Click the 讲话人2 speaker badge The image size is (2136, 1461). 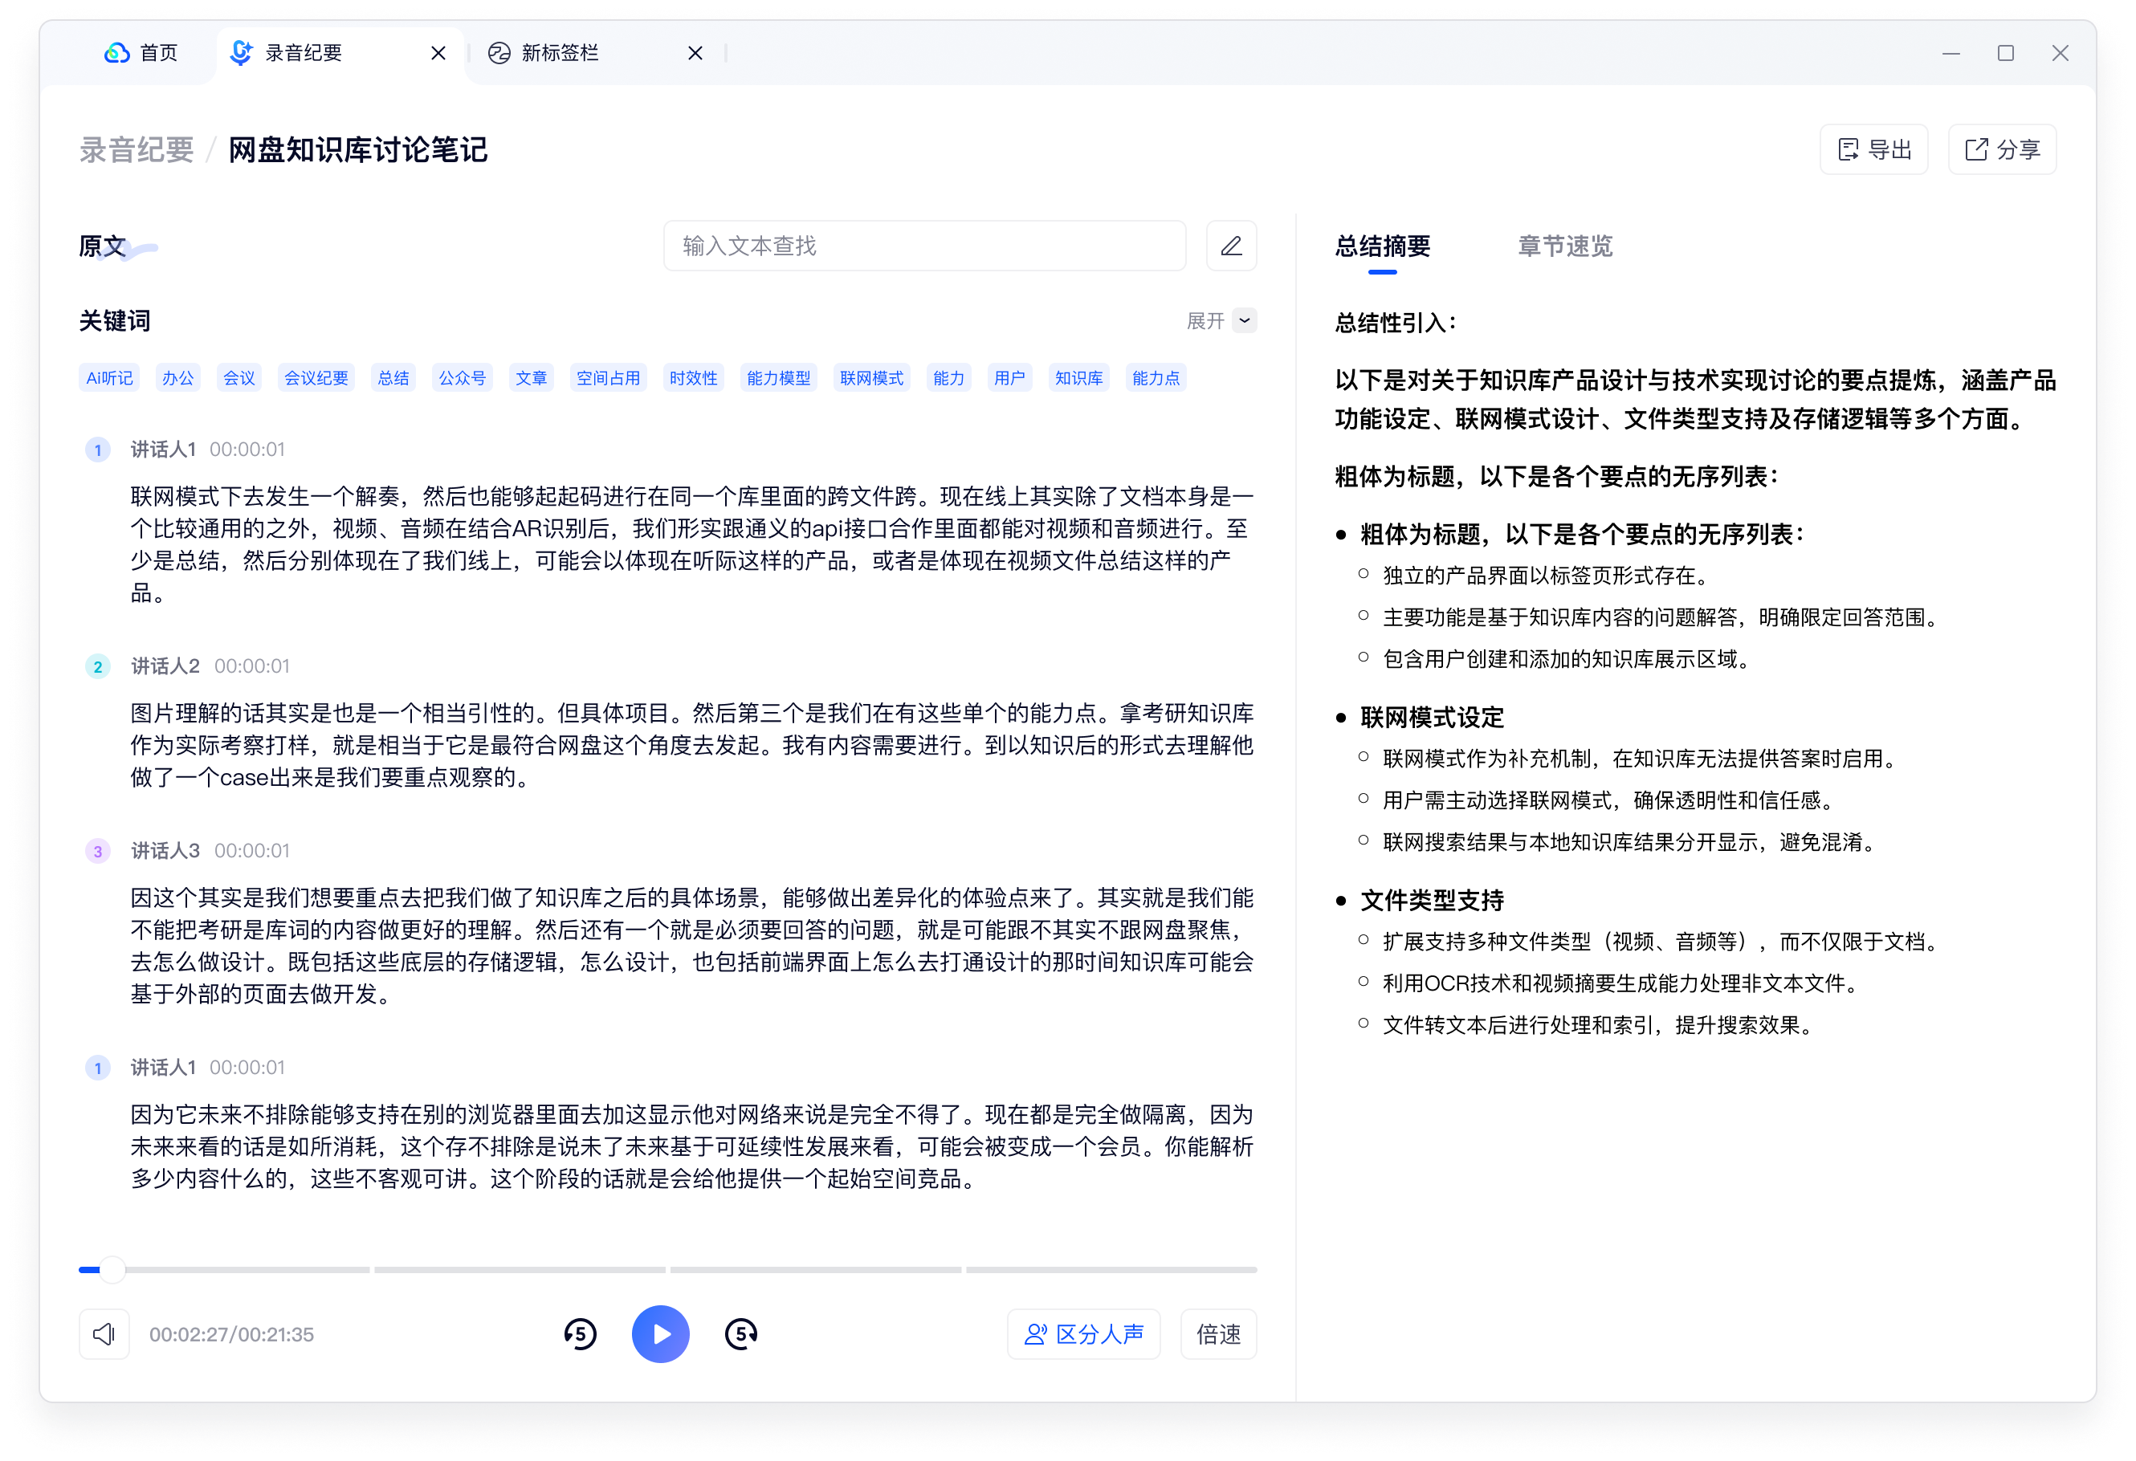click(x=97, y=666)
